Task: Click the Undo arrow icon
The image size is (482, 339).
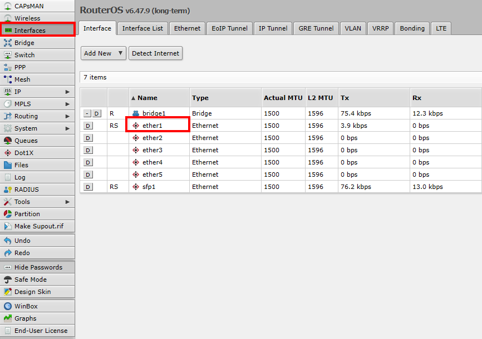Action: pyautogui.click(x=8, y=241)
